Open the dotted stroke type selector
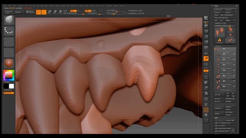Viewport: 246px width, 138px height. click(x=9, y=31)
